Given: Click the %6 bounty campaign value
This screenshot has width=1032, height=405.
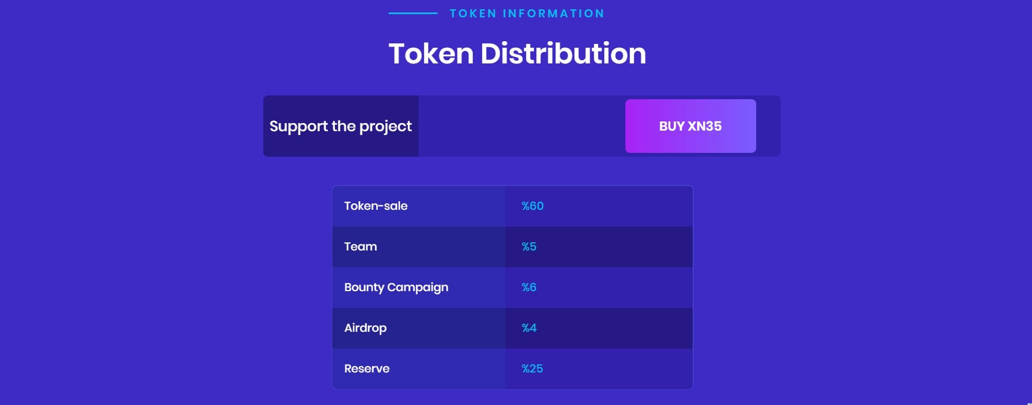Looking at the screenshot, I should [x=529, y=287].
